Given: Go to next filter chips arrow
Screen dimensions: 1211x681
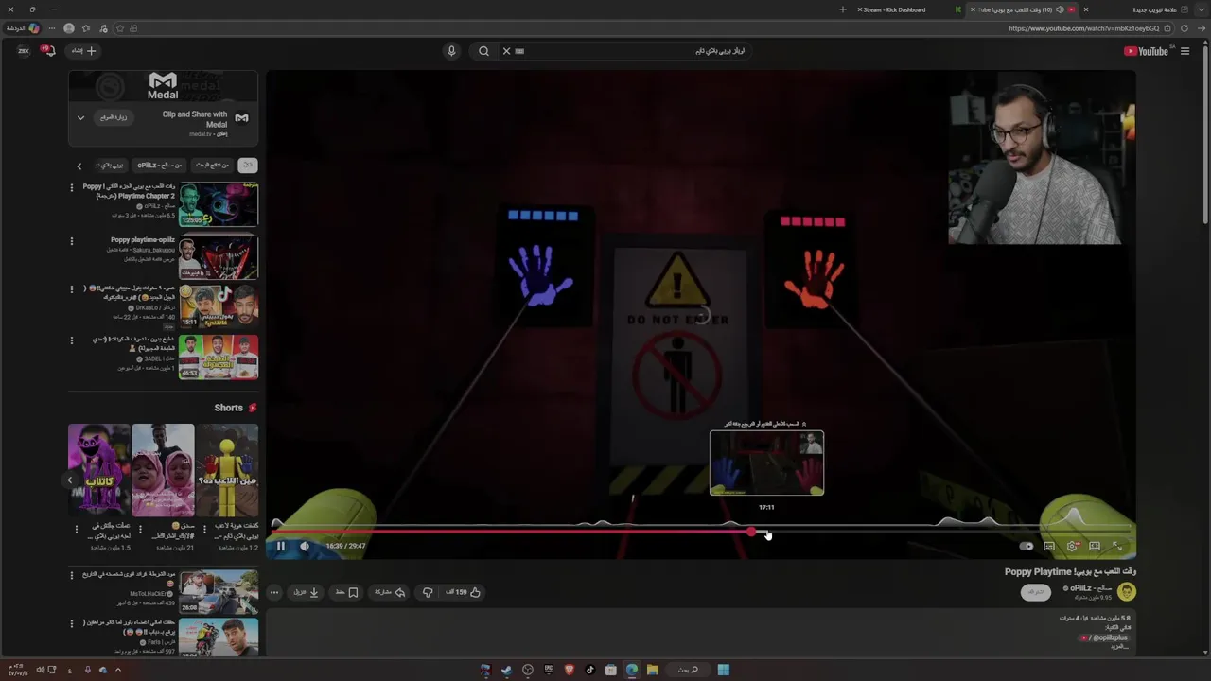Looking at the screenshot, I should pos(79,166).
